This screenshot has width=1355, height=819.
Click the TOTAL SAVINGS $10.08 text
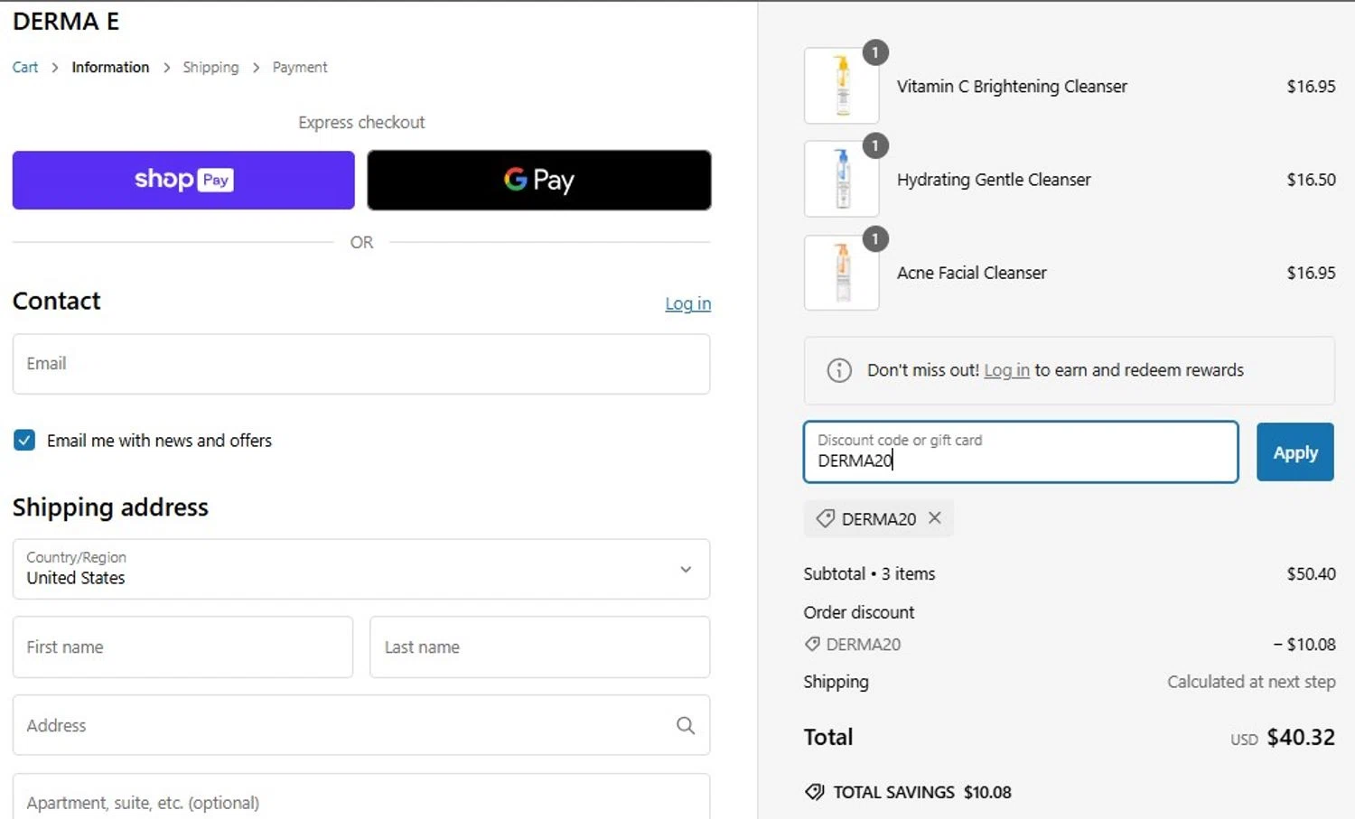tap(922, 792)
